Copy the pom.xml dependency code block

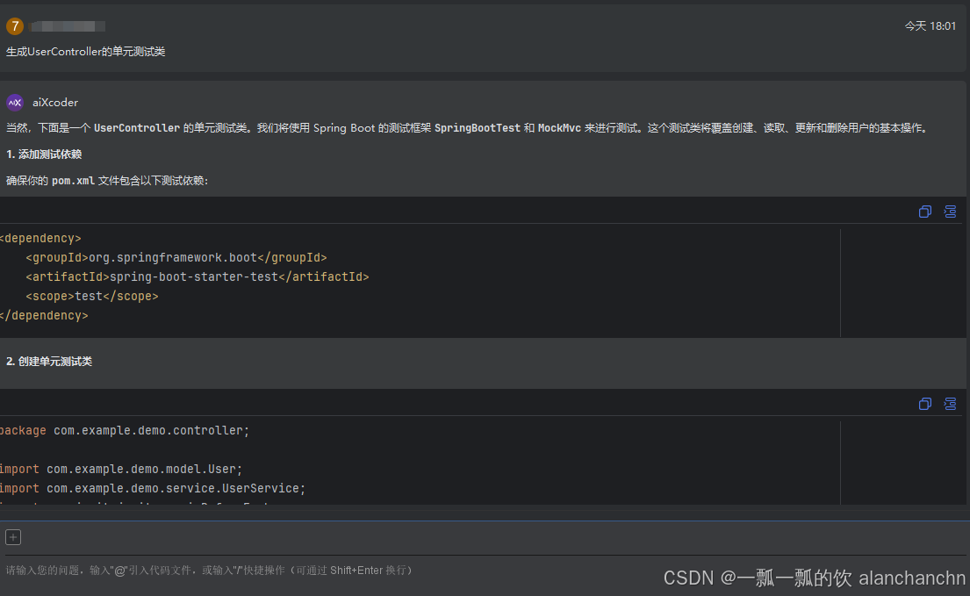[x=925, y=212]
